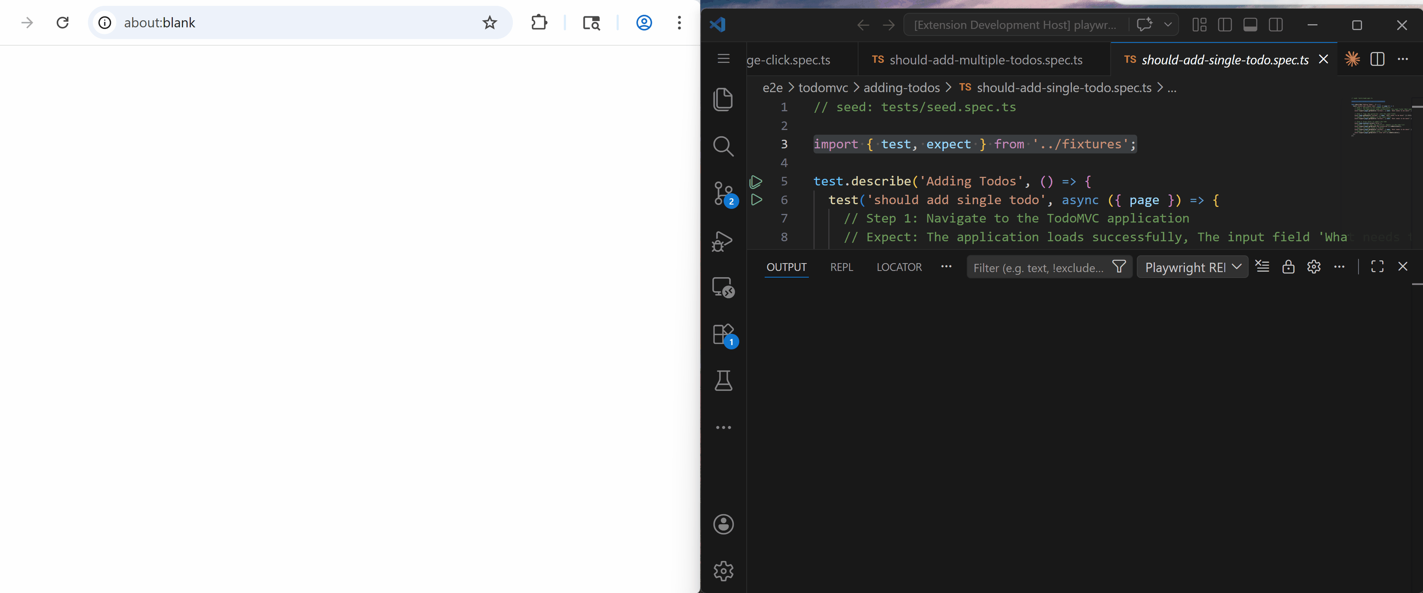
Task: Expand the Playwright output channel dropdown
Action: tap(1192, 267)
